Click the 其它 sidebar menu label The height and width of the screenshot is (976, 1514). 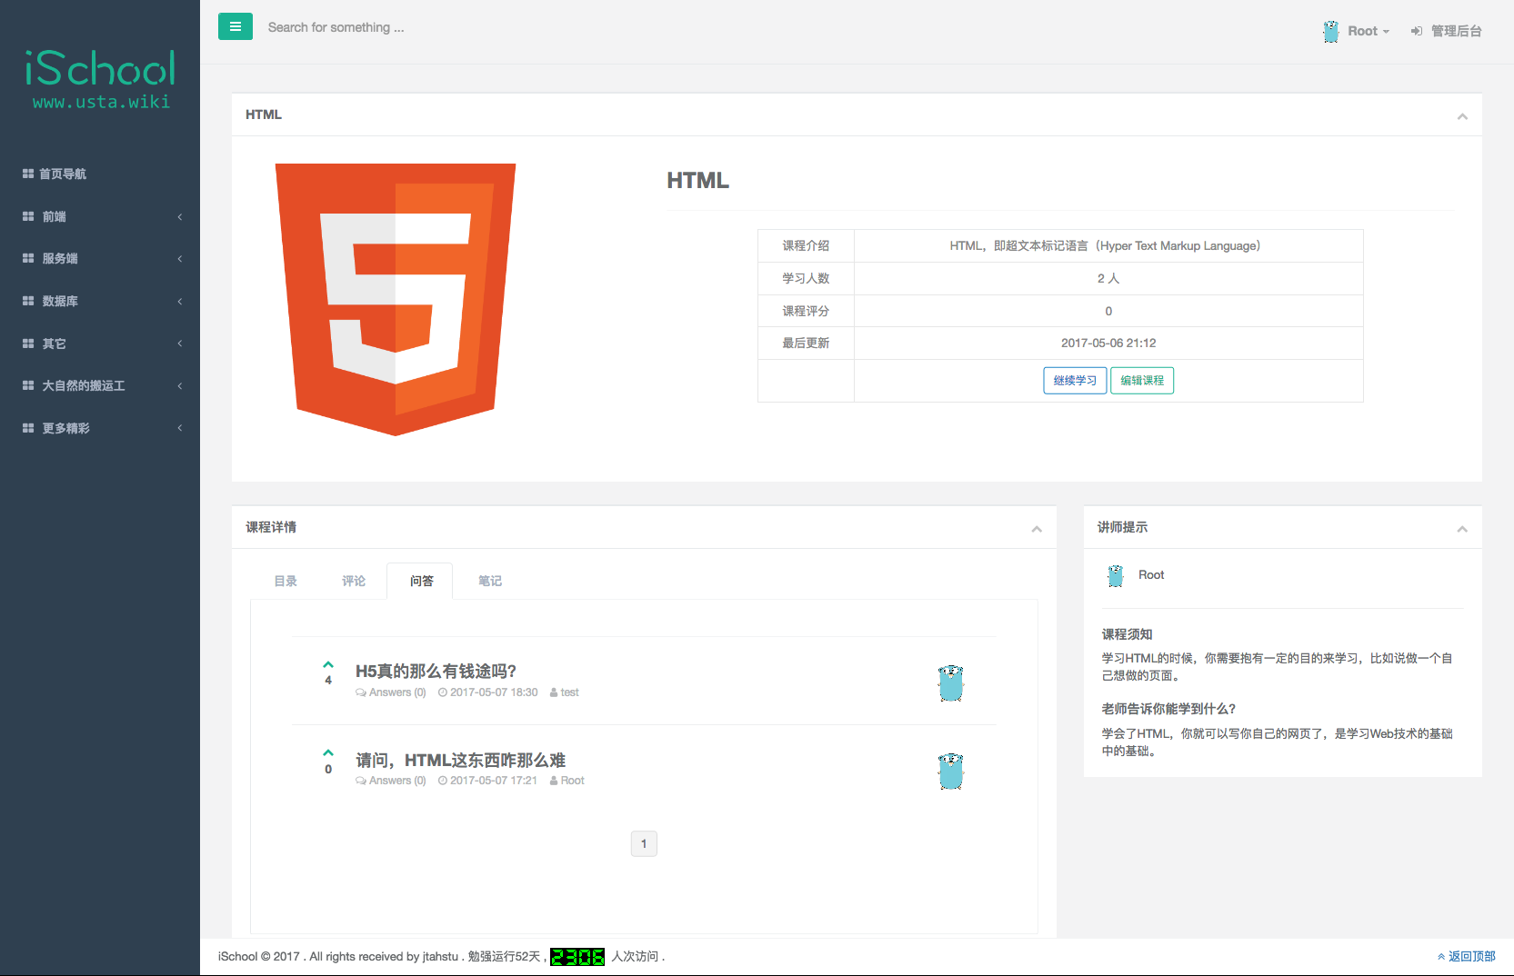click(54, 344)
